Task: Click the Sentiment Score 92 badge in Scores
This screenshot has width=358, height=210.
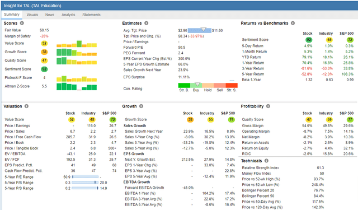Action: (44, 69)
